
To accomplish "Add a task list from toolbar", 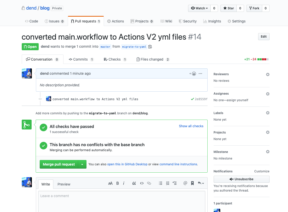I will click(174, 183).
